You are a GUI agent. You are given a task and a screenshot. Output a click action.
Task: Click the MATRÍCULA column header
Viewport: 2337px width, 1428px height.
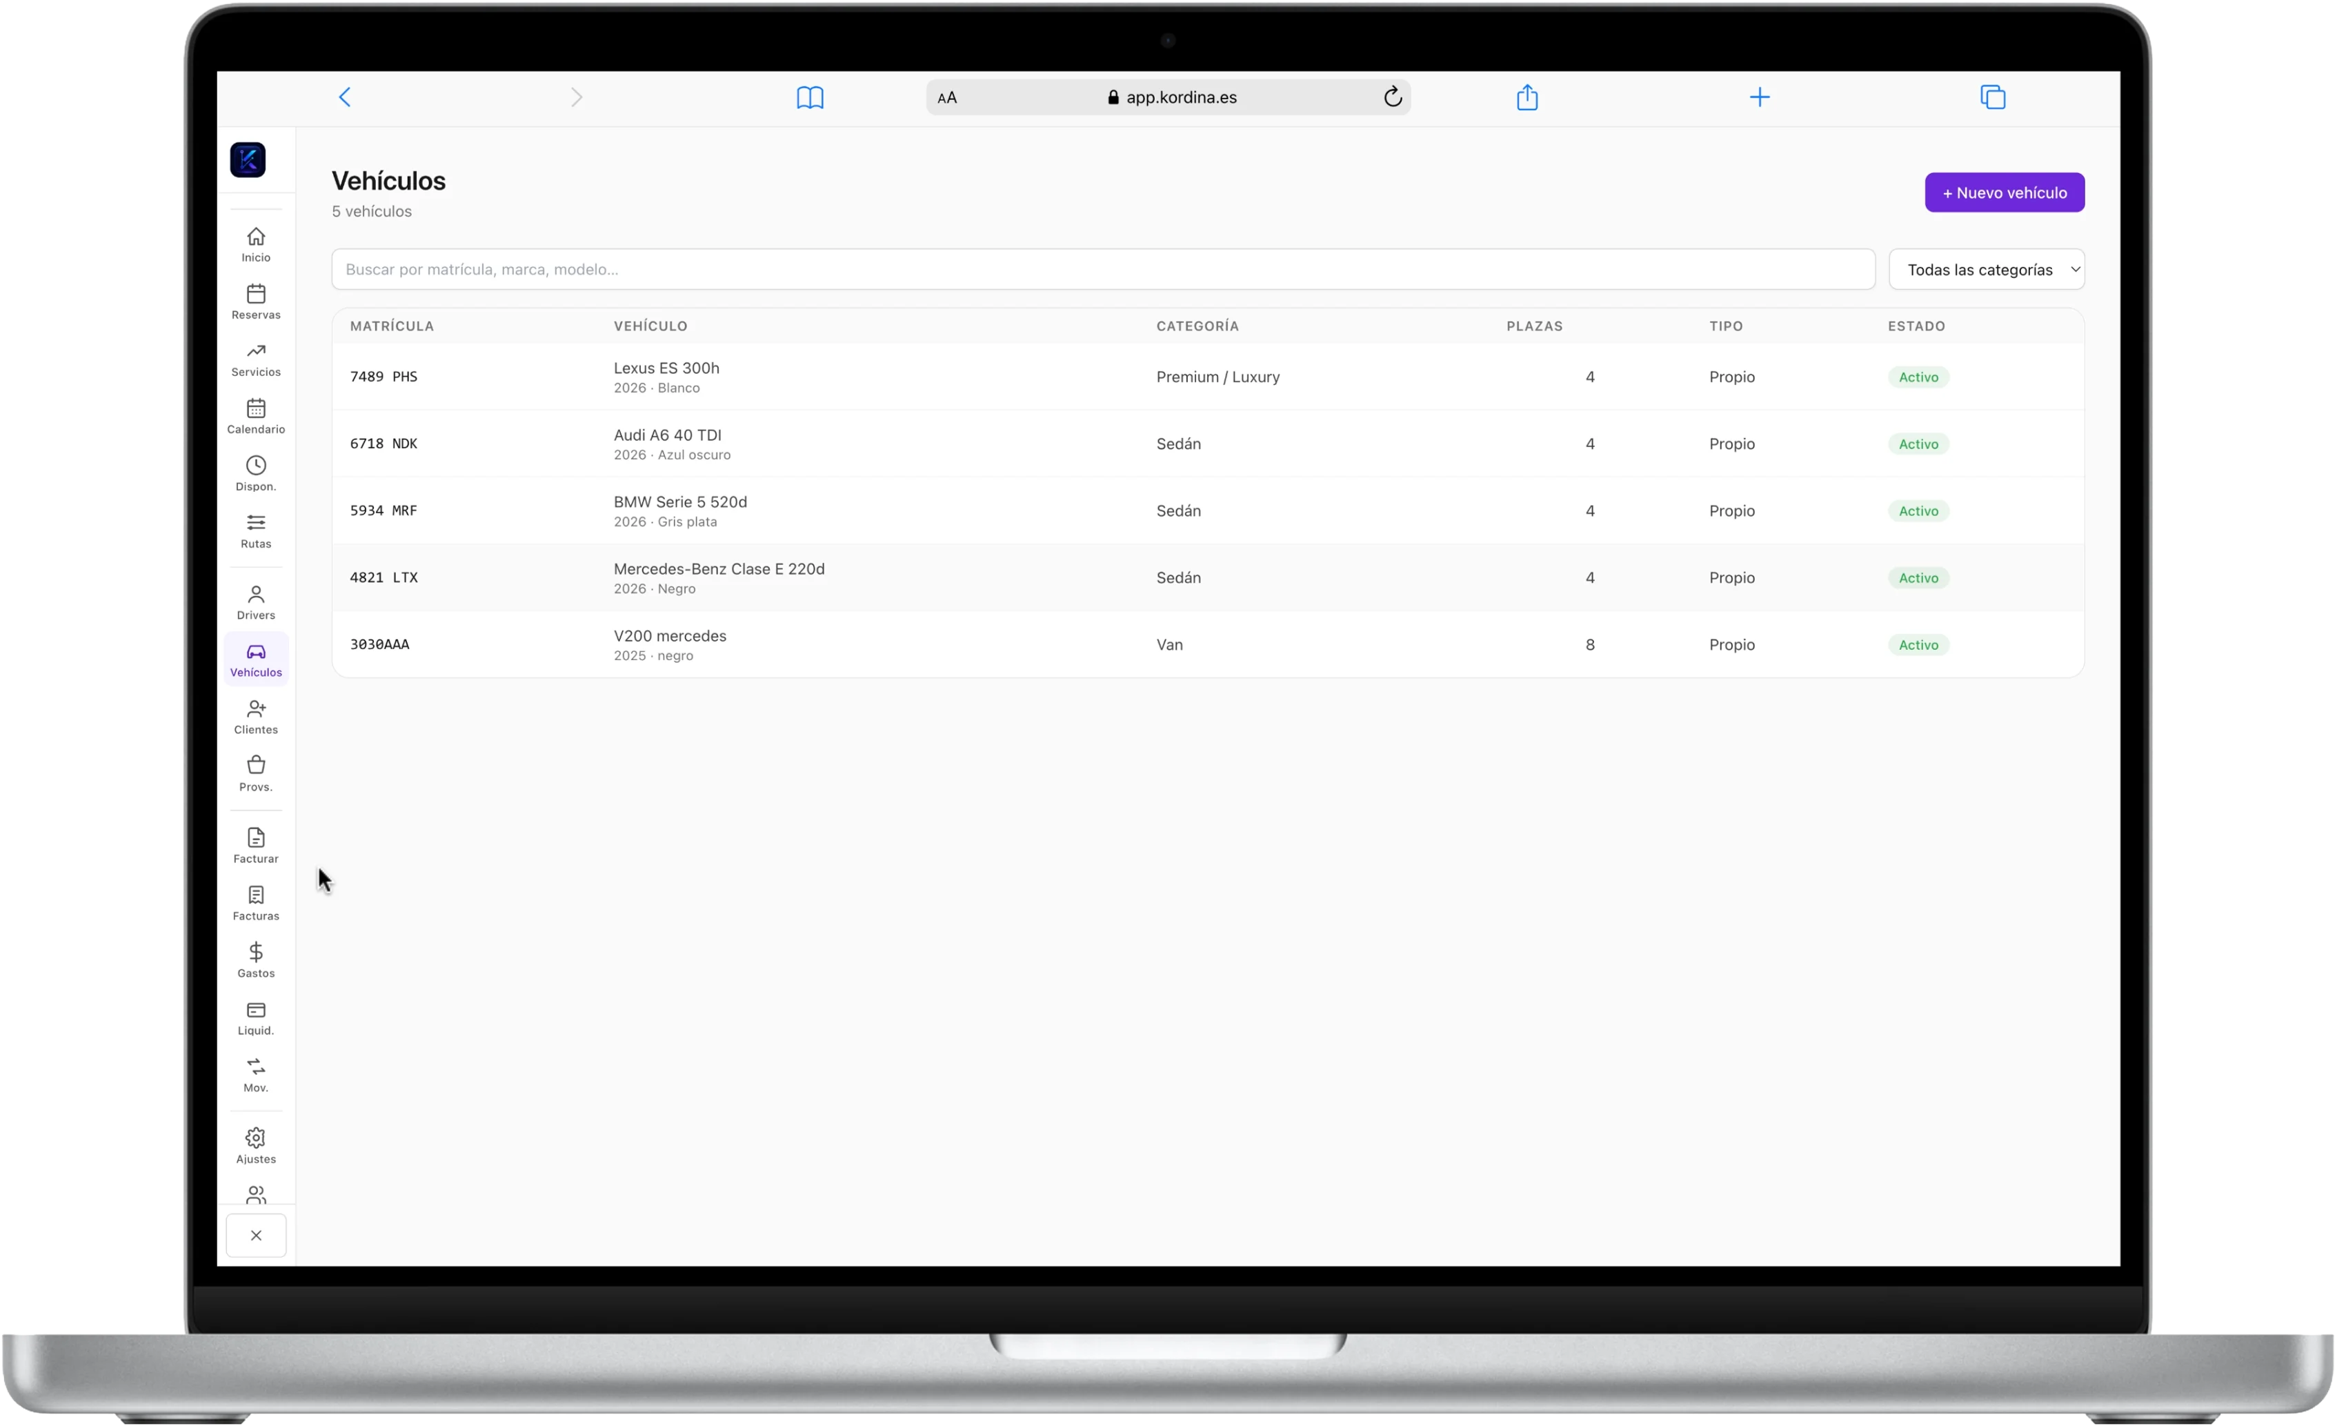pos(392,326)
